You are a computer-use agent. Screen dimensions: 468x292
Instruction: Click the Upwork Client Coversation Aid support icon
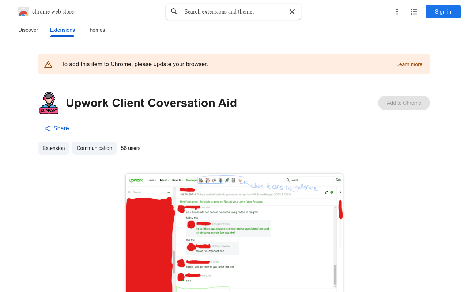tap(49, 103)
